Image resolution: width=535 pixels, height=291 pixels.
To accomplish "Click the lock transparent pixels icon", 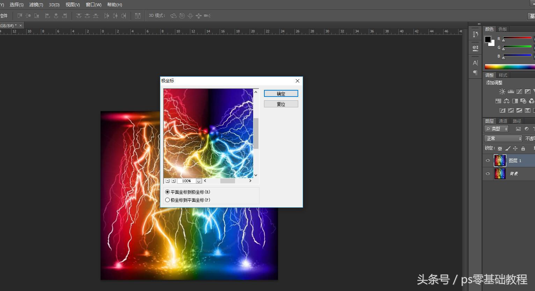I will pos(500,148).
